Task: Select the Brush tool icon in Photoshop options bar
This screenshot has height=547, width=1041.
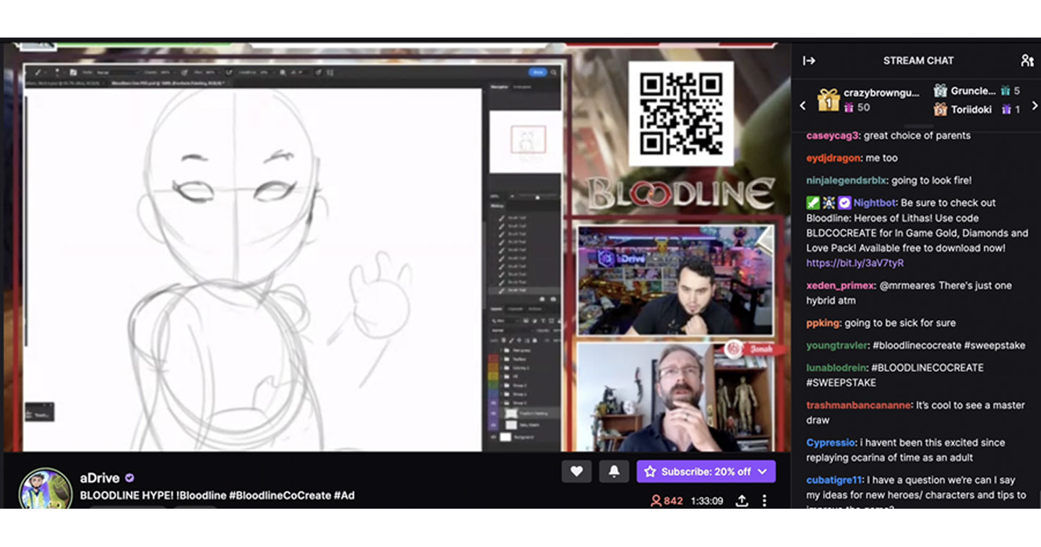Action: (x=38, y=72)
